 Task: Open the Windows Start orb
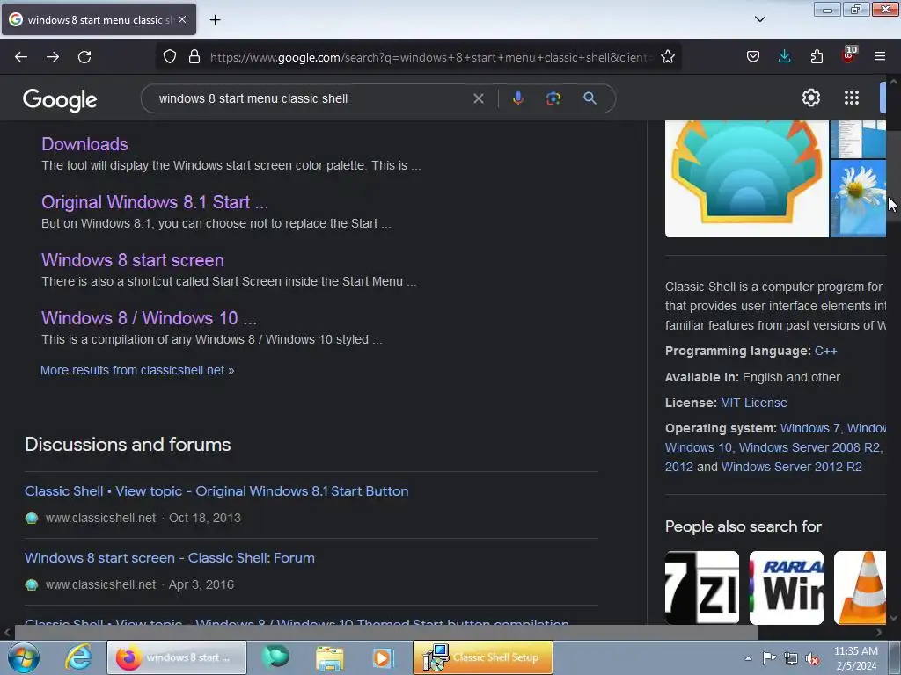(x=24, y=657)
